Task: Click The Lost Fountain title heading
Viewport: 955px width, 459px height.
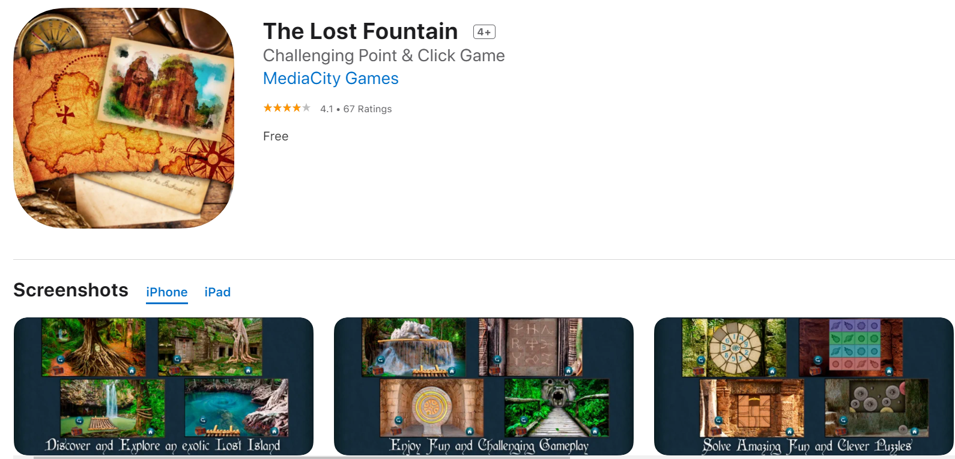Action: pyautogui.click(x=360, y=31)
